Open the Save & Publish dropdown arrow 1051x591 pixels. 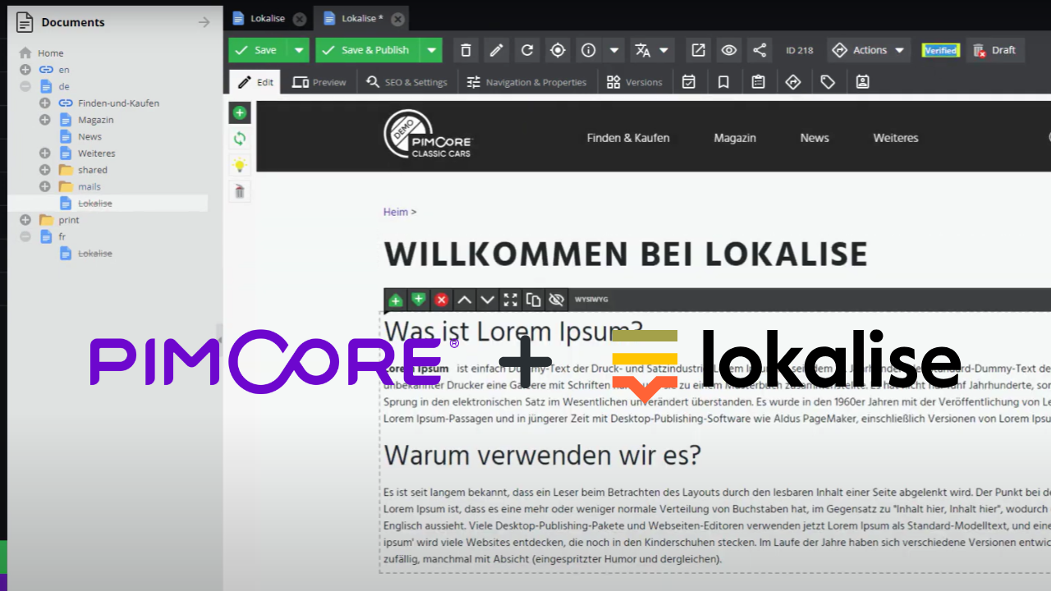tap(431, 50)
